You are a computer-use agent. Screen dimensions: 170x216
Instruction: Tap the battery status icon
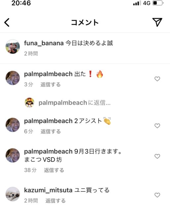[x=158, y=3]
